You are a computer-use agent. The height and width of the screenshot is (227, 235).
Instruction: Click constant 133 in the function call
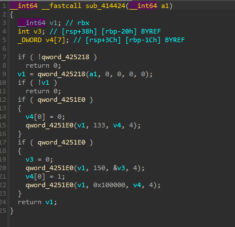pyautogui.click(x=99, y=125)
